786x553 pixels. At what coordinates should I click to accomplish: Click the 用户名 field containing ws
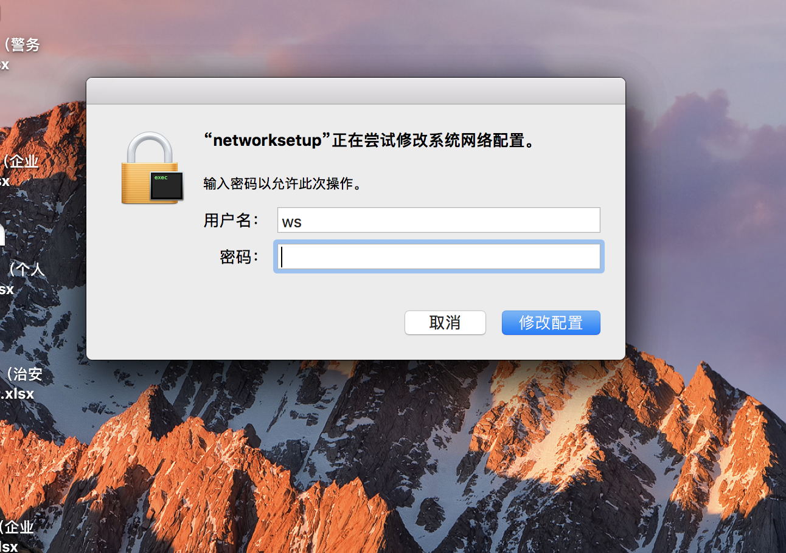point(439,220)
